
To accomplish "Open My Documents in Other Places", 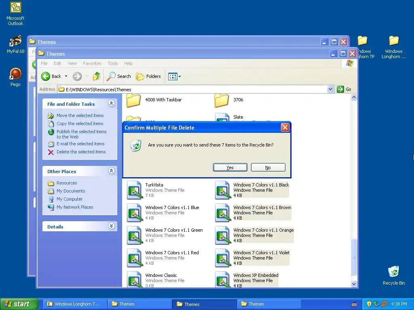I will pos(71,191).
